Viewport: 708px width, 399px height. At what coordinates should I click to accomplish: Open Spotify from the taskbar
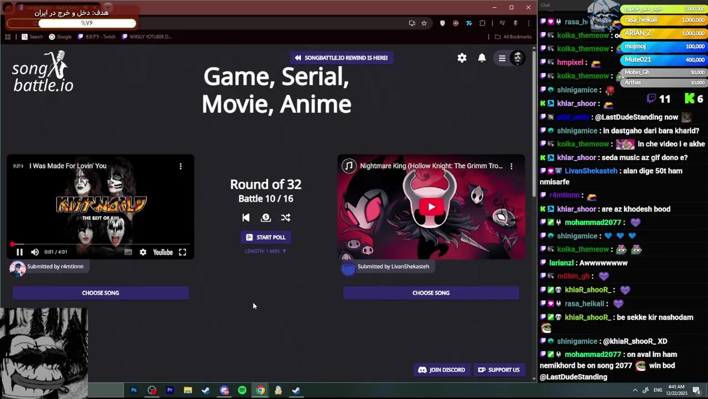click(242, 390)
